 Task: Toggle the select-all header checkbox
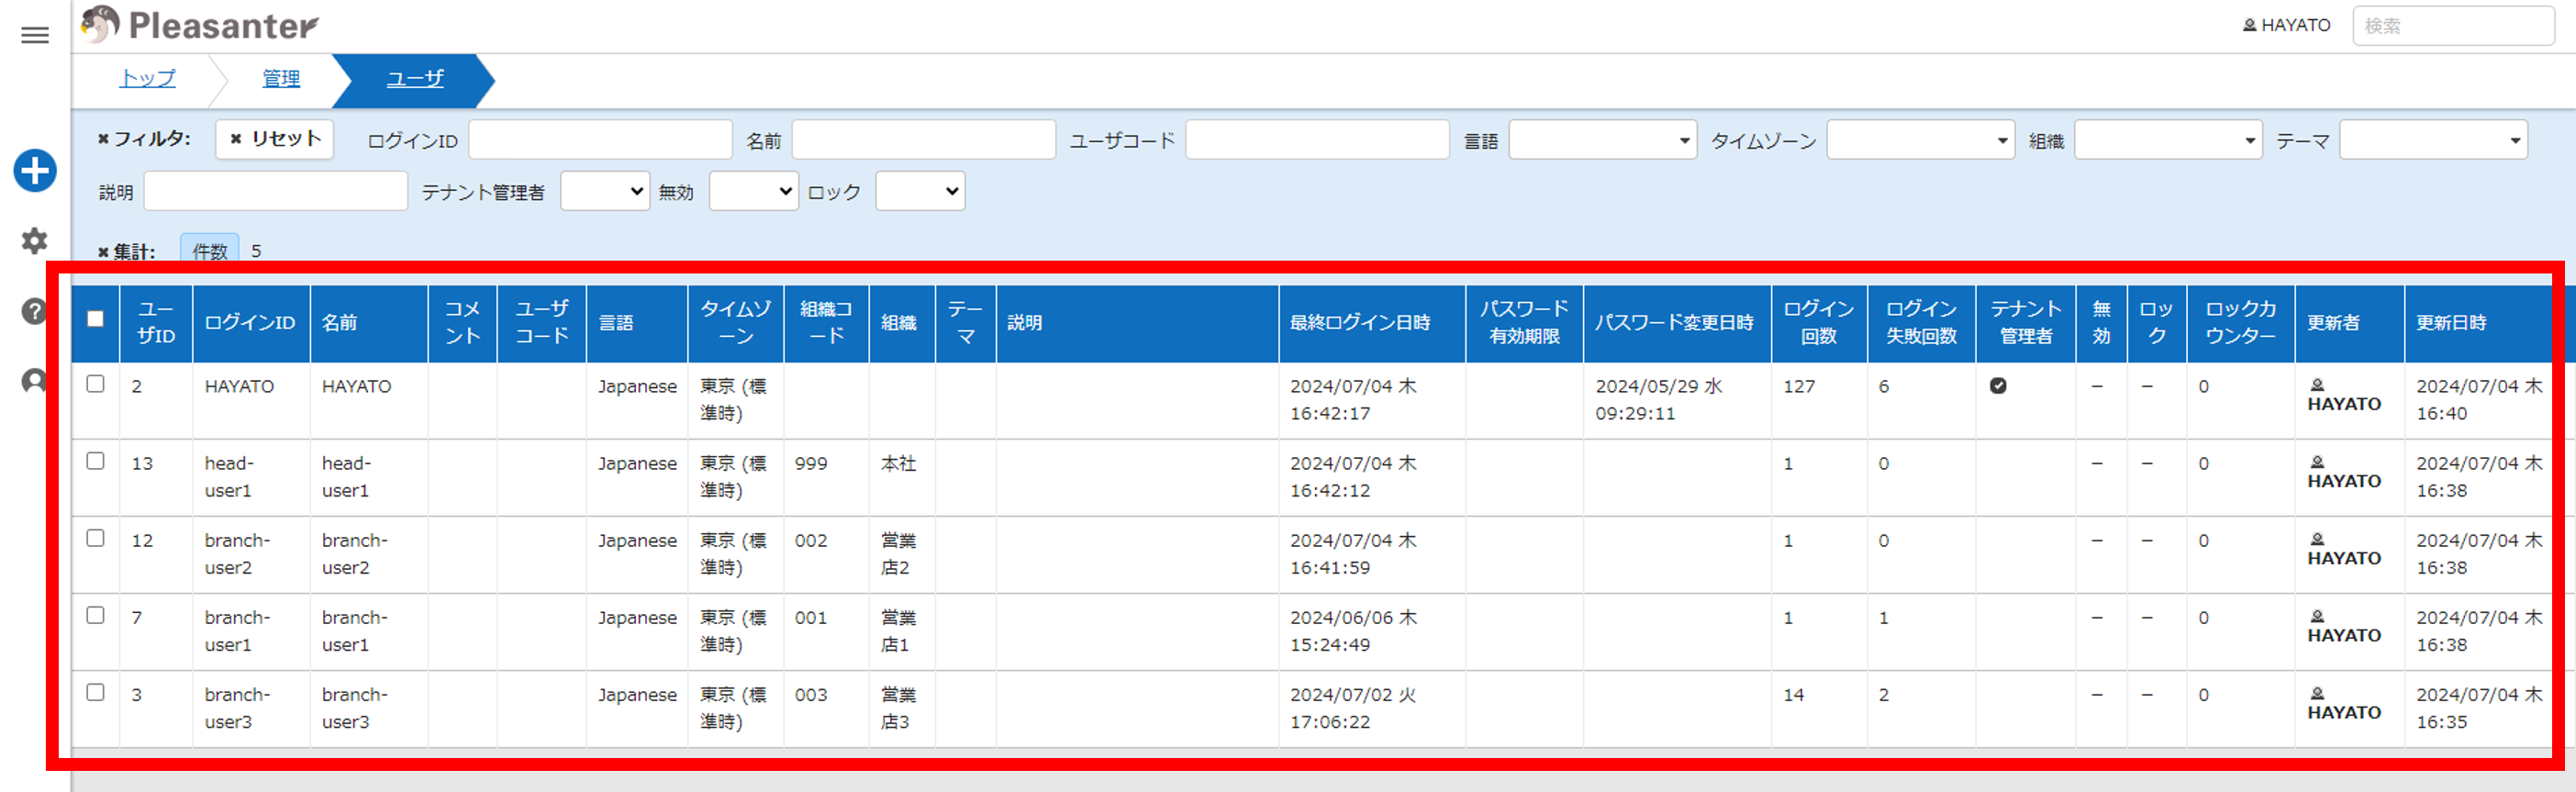(95, 319)
